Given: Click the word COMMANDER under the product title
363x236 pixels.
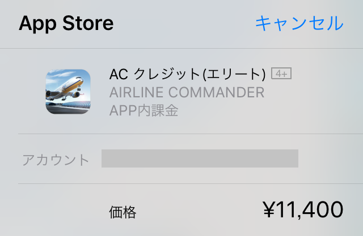Looking at the screenshot, I should (216, 93).
